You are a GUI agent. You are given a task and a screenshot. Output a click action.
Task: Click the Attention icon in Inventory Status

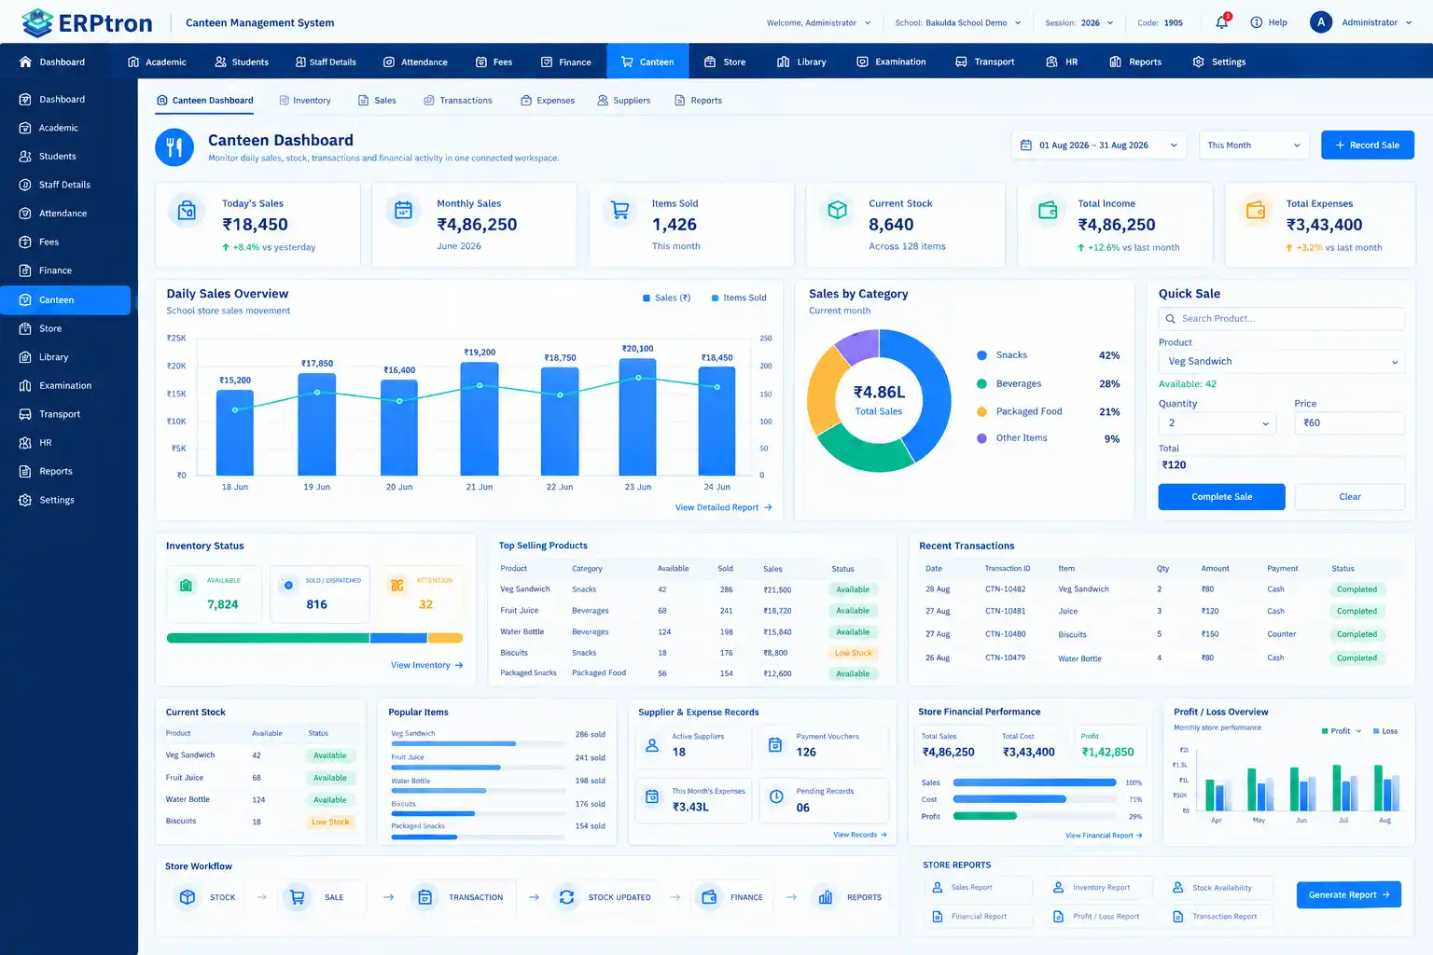pyautogui.click(x=397, y=586)
